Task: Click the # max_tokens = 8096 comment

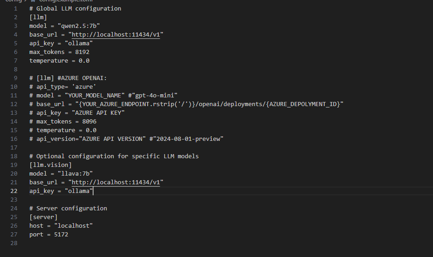Action: 63,122
